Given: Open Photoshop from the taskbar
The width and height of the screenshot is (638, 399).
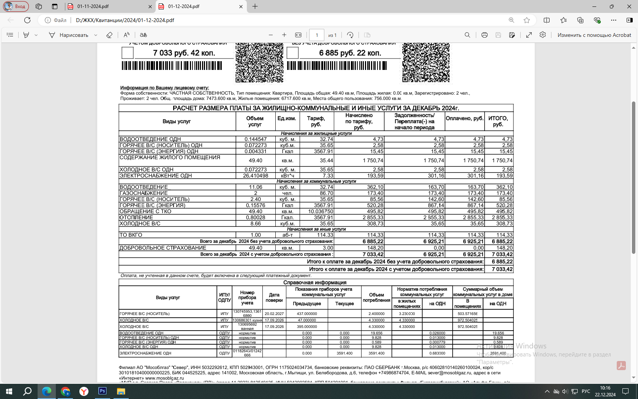Looking at the screenshot, I should 102,391.
